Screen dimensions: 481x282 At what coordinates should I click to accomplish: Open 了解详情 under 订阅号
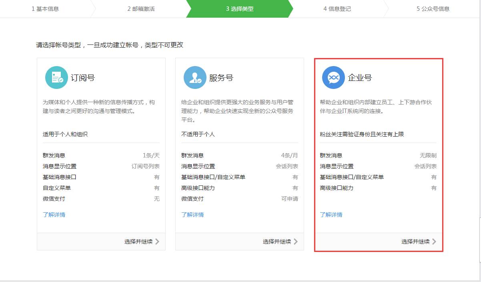pyautogui.click(x=54, y=215)
